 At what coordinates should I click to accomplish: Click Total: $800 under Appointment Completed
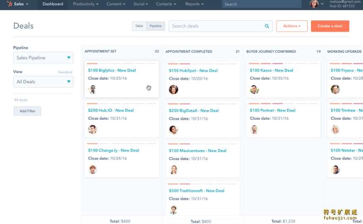[201, 222]
